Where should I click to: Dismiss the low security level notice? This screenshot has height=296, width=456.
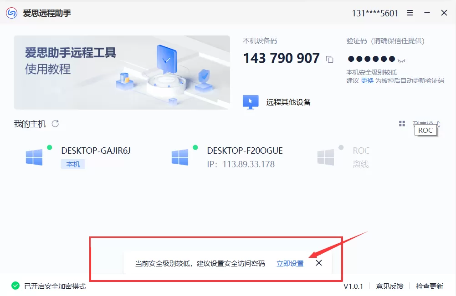pyautogui.click(x=319, y=263)
